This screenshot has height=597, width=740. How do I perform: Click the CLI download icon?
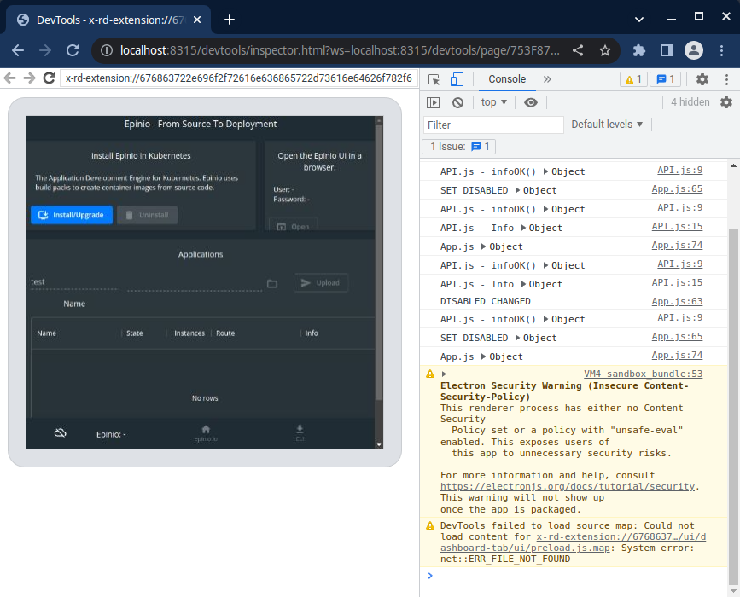click(x=300, y=432)
